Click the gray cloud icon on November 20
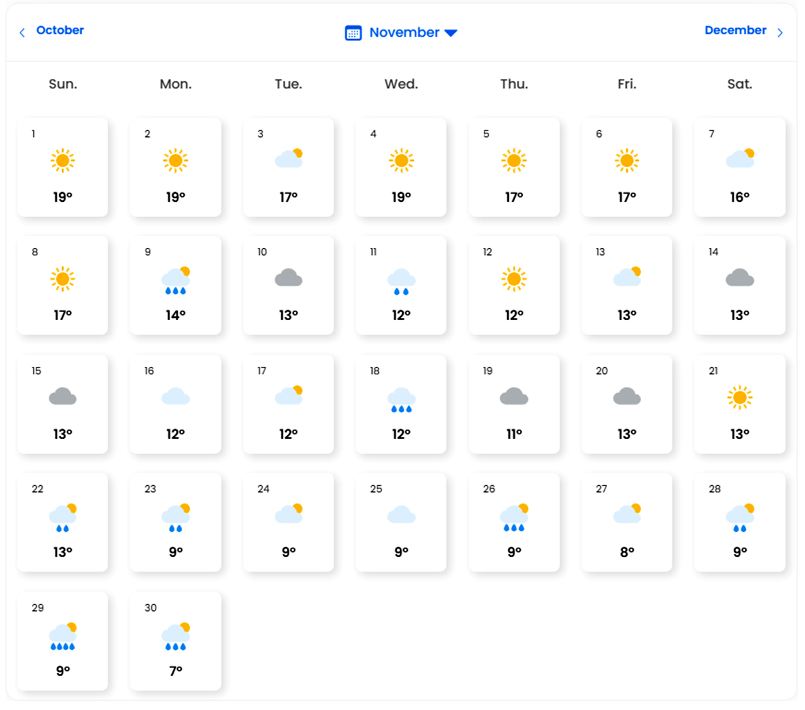 tap(627, 397)
